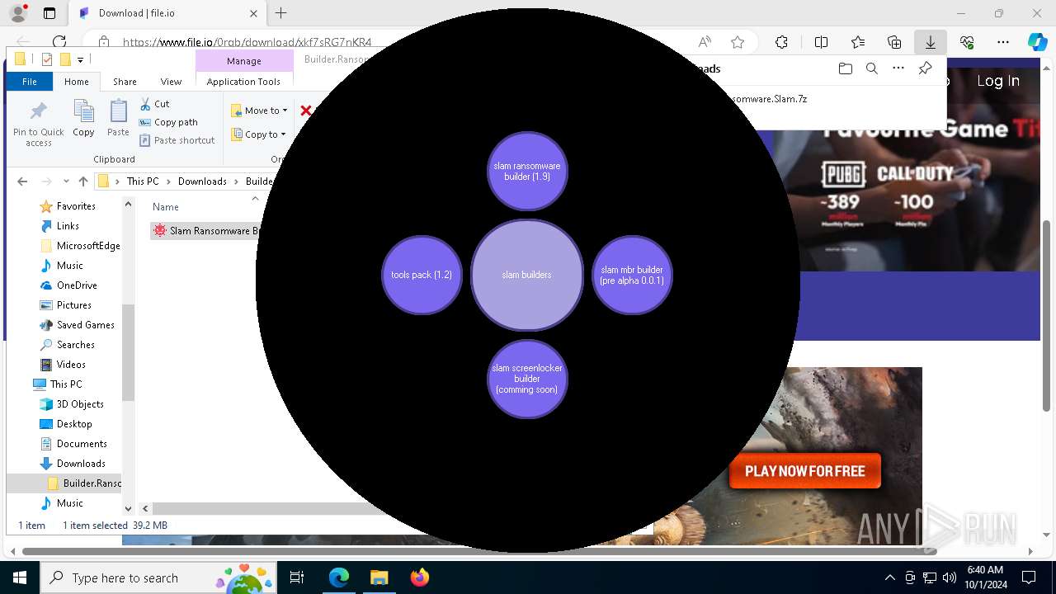Image resolution: width=1056 pixels, height=594 pixels.
Task: Click the Edge address bar URL
Action: click(x=247, y=42)
